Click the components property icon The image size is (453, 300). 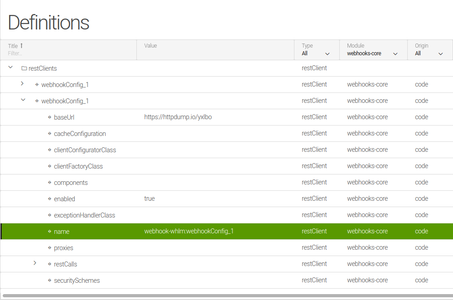coord(50,183)
